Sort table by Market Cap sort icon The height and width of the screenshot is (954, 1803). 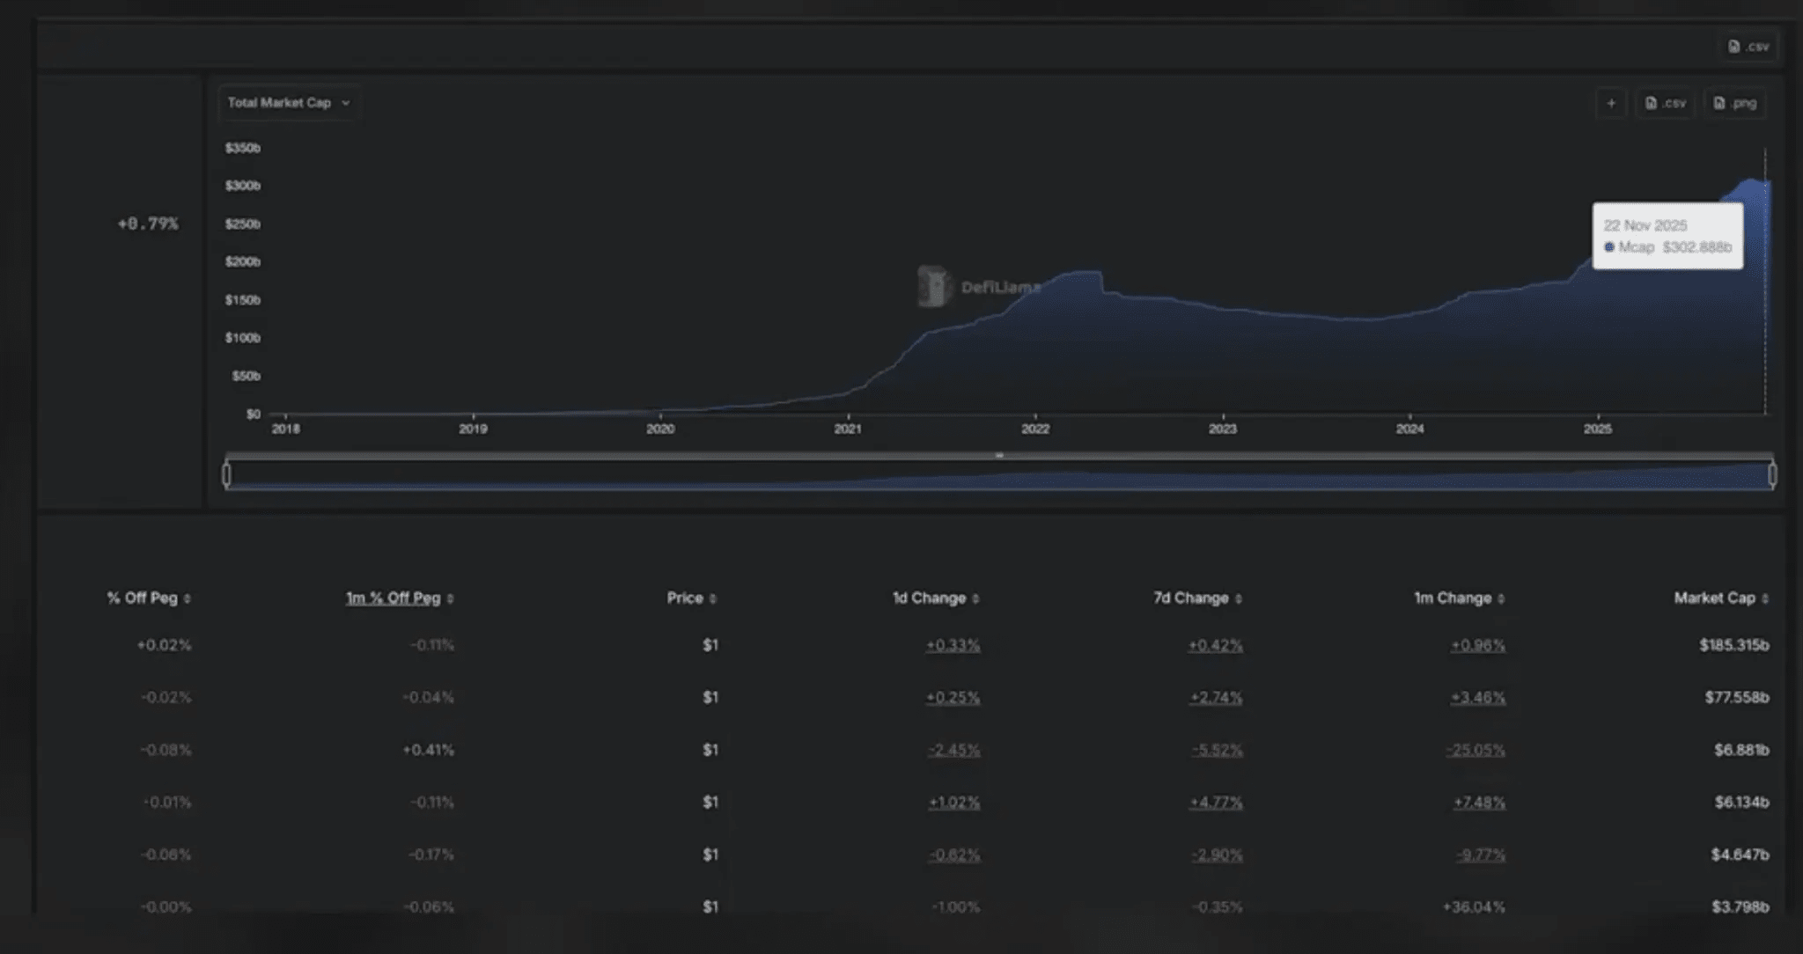coord(1765,599)
